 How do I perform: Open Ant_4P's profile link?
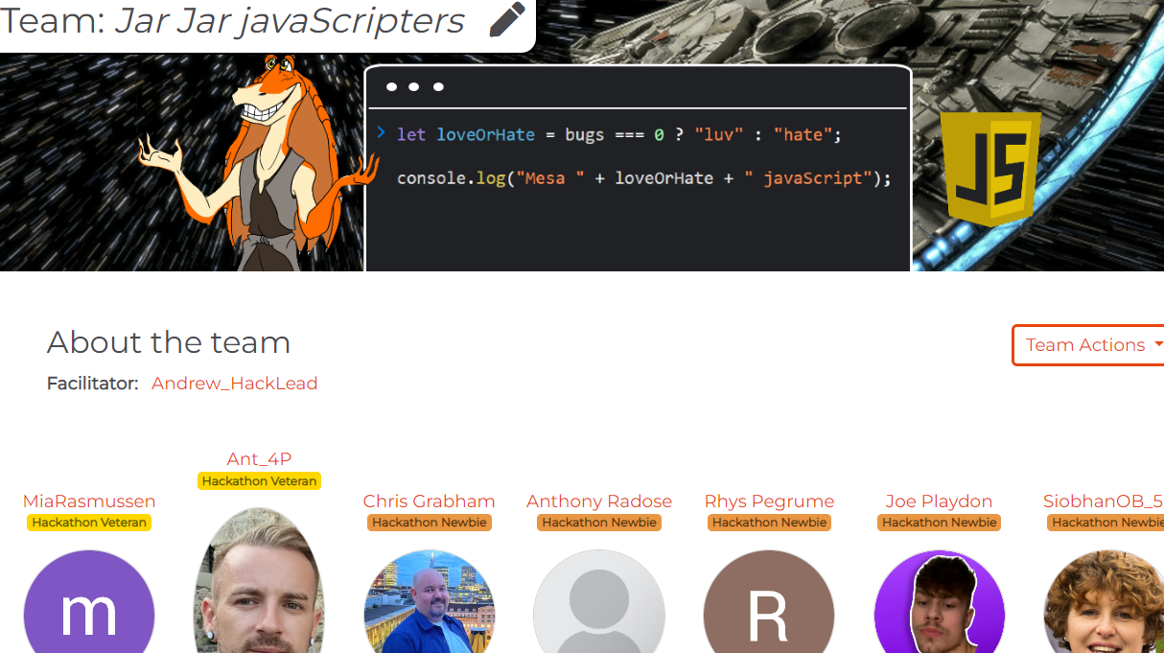(259, 459)
